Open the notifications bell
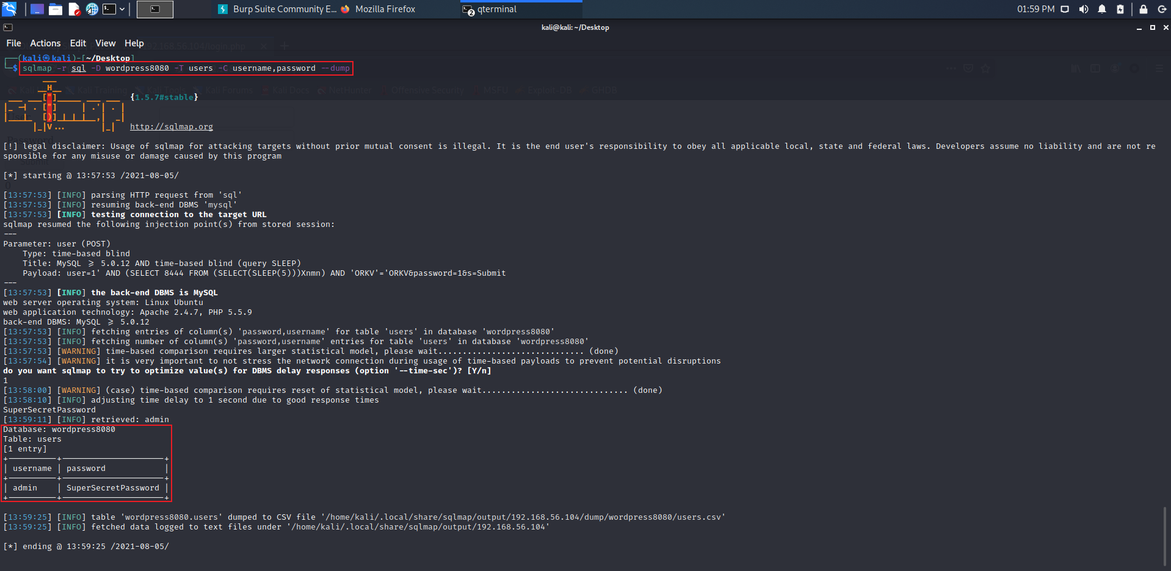 point(1102,9)
